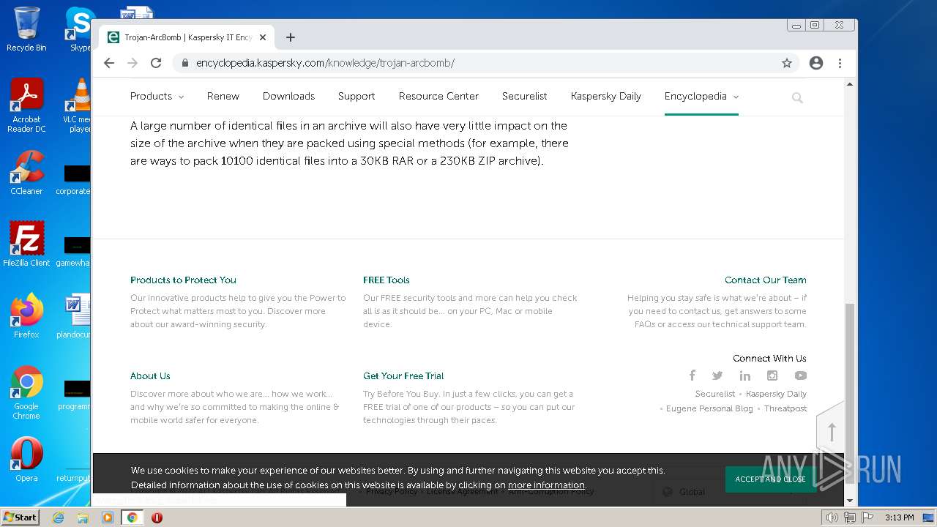Visit the Eugene Personal Blog link
This screenshot has width=937, height=527.
point(709,408)
